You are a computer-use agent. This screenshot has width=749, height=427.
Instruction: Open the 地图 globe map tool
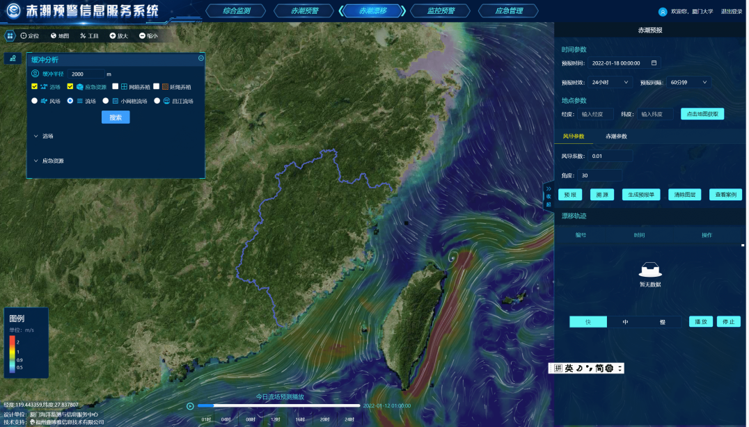point(54,35)
